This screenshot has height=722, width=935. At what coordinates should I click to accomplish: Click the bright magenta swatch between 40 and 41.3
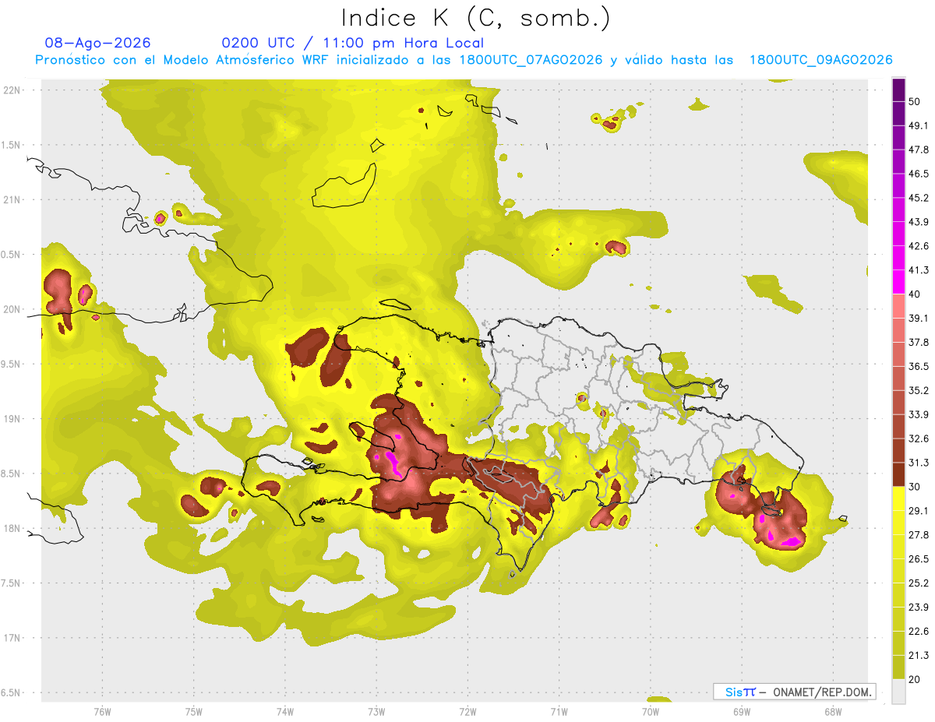pyautogui.click(x=898, y=282)
